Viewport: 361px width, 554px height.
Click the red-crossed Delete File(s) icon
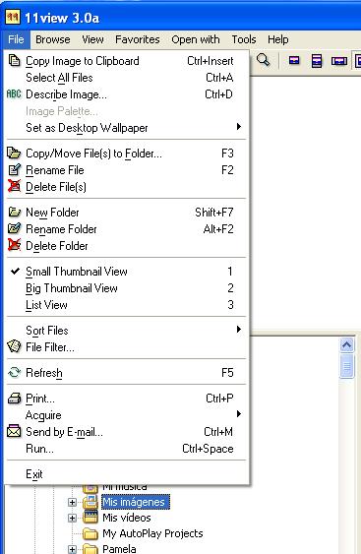coord(14,187)
